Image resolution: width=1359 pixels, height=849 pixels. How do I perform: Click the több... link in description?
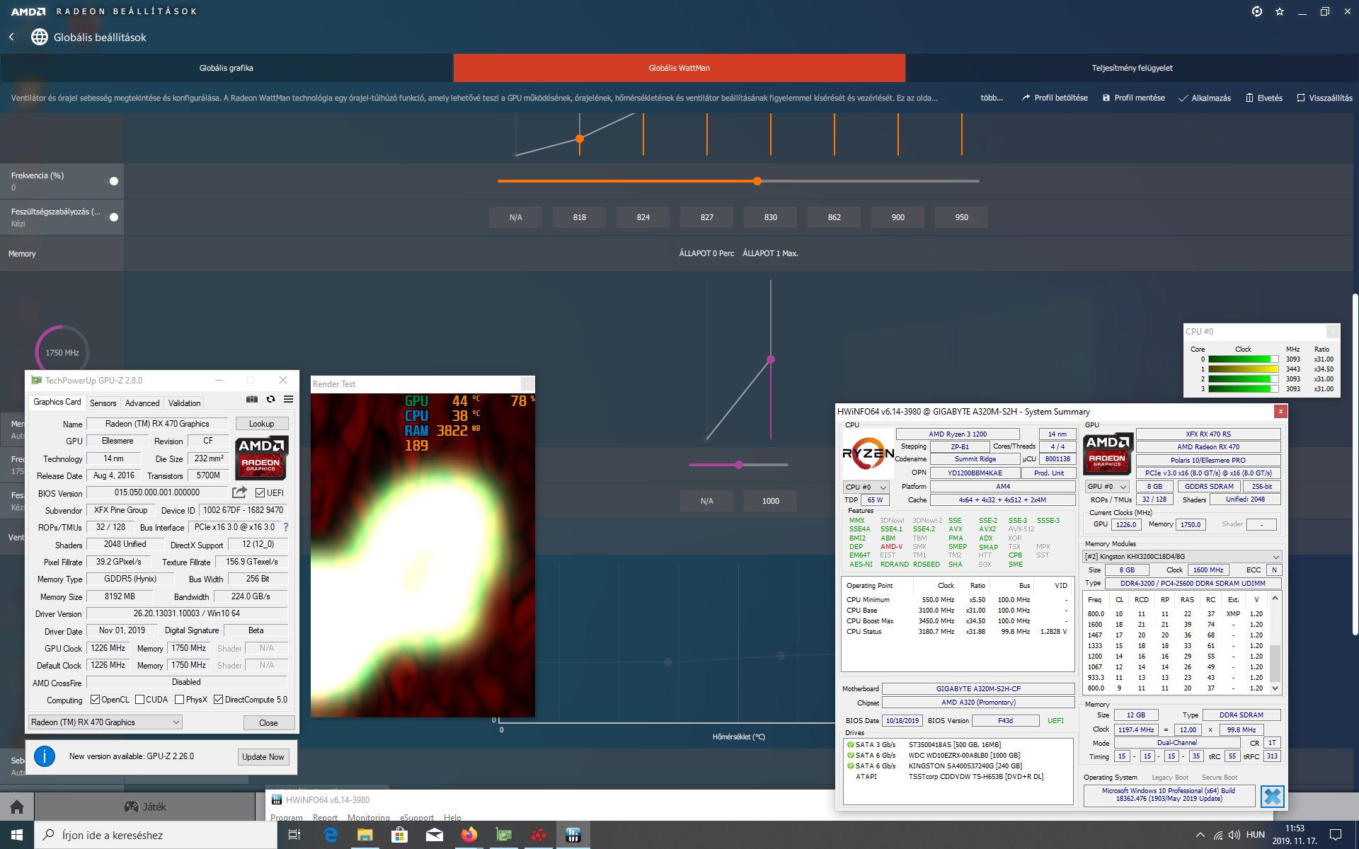(x=992, y=98)
